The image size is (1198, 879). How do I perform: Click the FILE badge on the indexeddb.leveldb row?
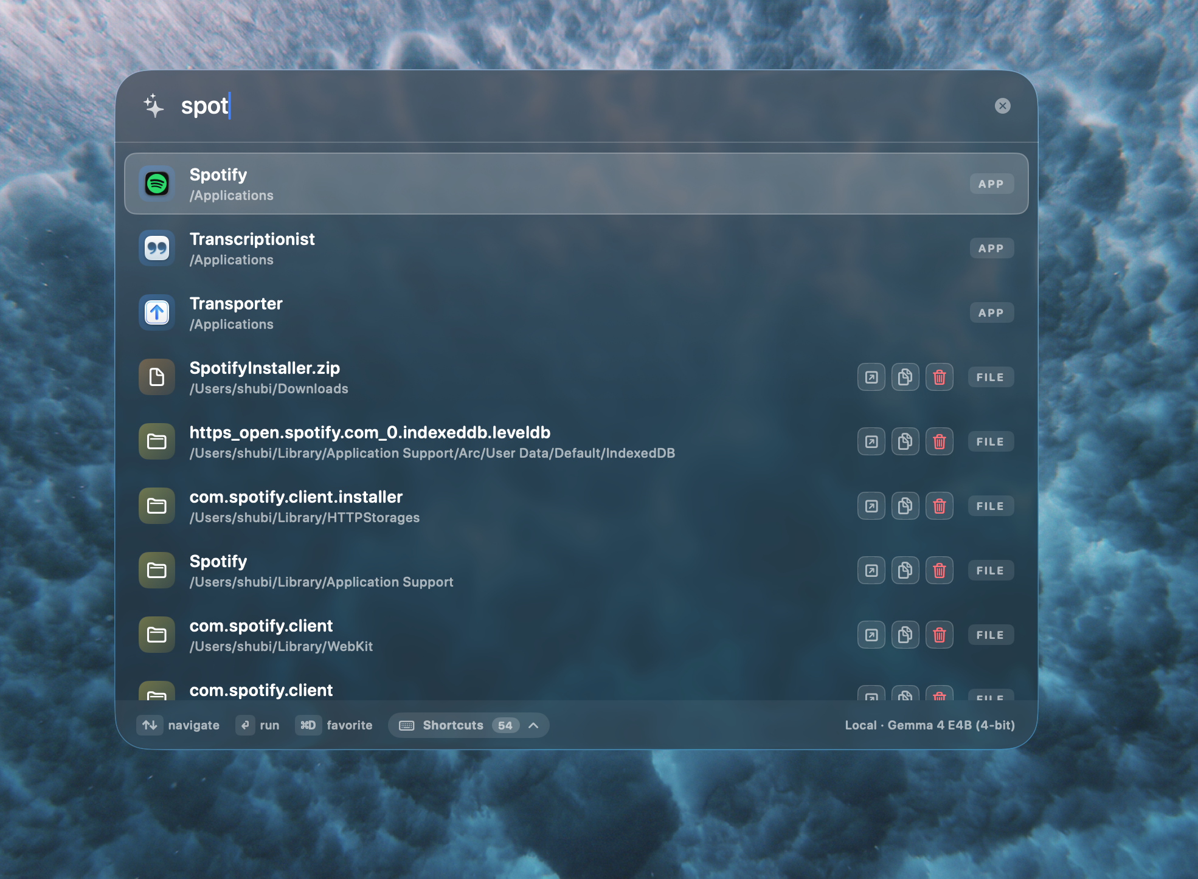click(x=991, y=441)
